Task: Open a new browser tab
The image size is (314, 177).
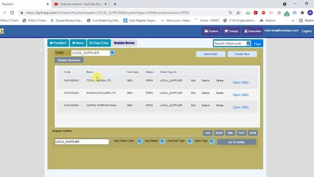Action: click(115, 4)
